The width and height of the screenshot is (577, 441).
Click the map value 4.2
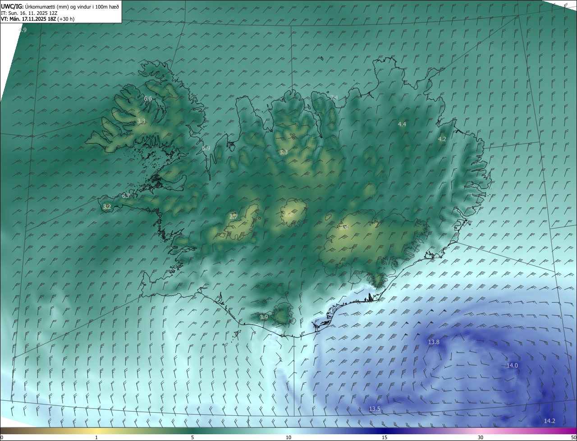(x=442, y=139)
